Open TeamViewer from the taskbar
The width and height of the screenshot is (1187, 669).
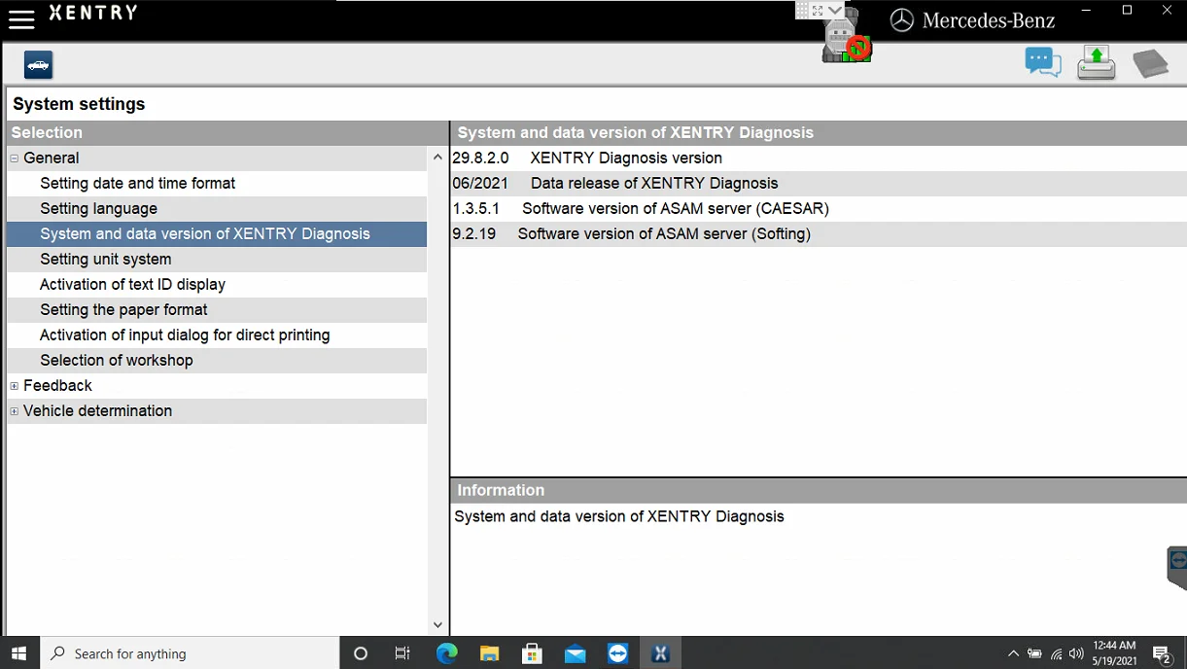pos(617,652)
